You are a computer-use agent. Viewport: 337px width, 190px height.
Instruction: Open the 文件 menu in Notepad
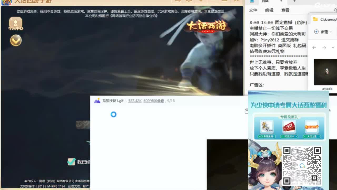[253, 10]
